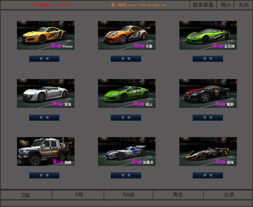Open the 记录 tab

click(x=229, y=195)
